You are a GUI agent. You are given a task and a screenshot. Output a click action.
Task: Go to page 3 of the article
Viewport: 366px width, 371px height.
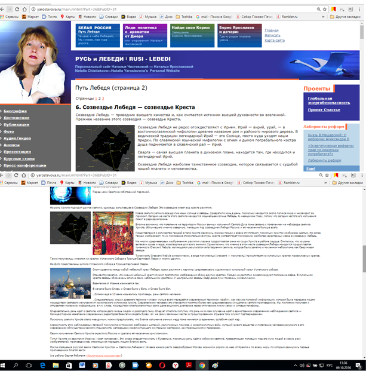103,99
